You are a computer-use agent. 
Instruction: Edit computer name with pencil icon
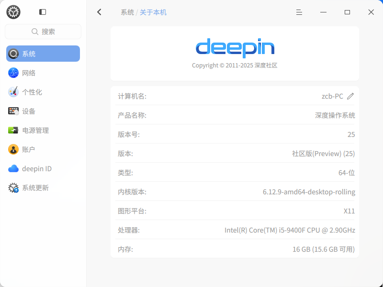[350, 96]
